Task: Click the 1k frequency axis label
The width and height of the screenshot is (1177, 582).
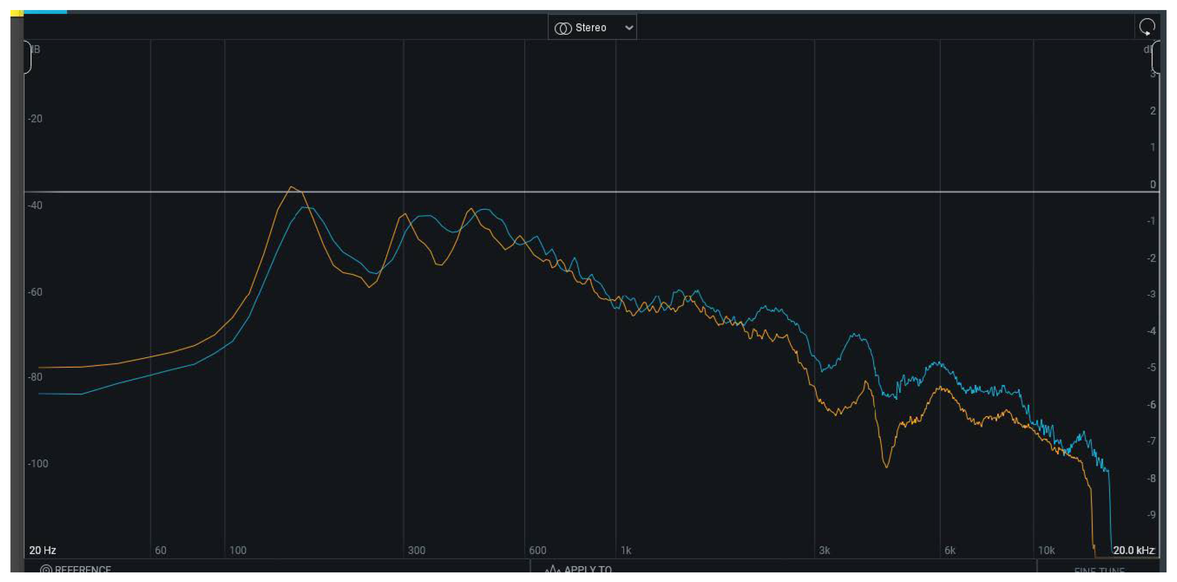Action: click(626, 550)
